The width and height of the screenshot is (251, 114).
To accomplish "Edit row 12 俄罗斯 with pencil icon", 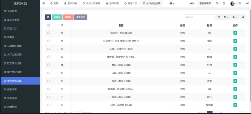I will 235,57.
